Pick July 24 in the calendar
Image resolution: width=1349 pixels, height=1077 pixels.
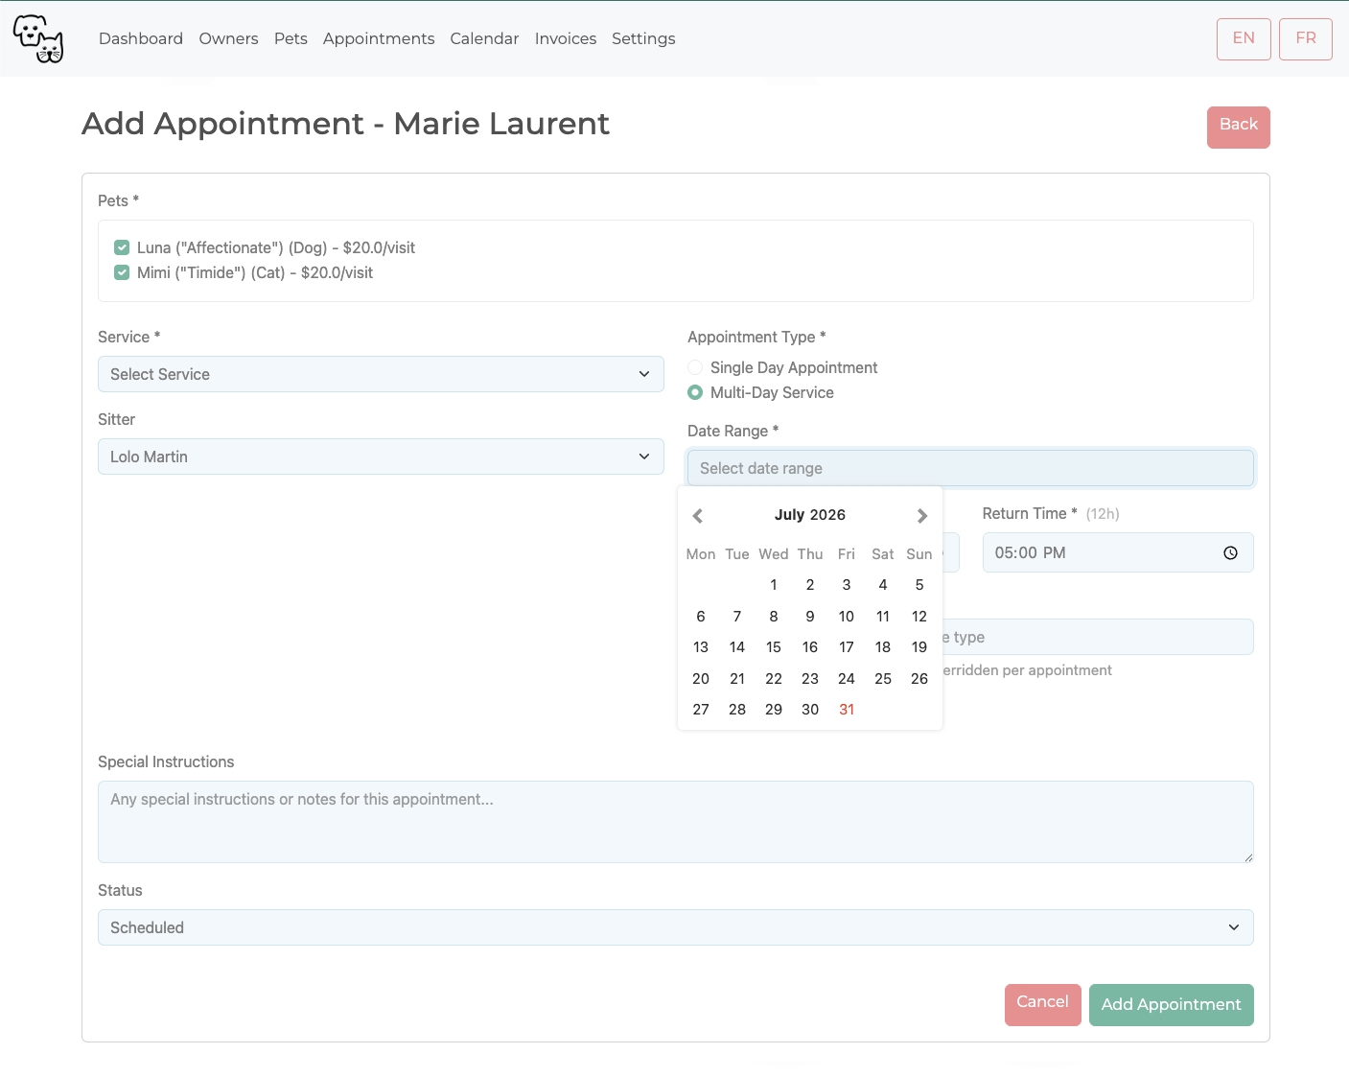(x=847, y=679)
